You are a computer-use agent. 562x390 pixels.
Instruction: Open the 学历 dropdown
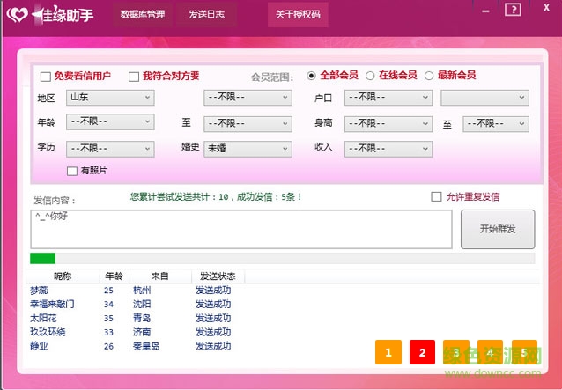point(109,149)
